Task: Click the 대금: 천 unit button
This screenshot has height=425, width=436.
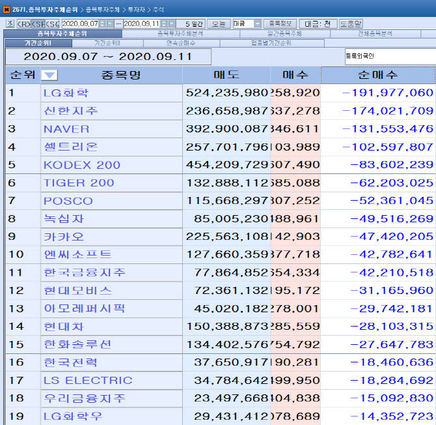Action: tap(318, 24)
